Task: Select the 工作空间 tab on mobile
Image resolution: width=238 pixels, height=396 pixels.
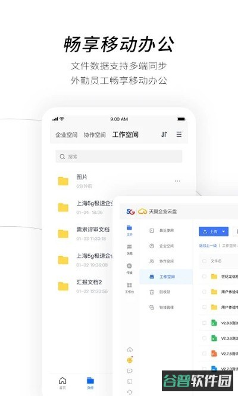Action: 126,135
